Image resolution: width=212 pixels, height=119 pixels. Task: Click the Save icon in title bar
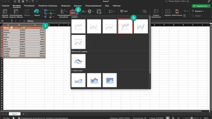click(19, 1)
